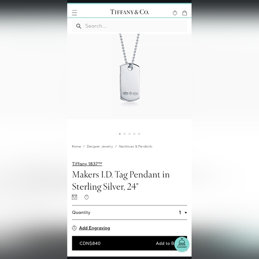Viewport: 259px width, 259px height.
Task: Open Designer Jewelry breadcrumb
Action: pyautogui.click(x=100, y=146)
